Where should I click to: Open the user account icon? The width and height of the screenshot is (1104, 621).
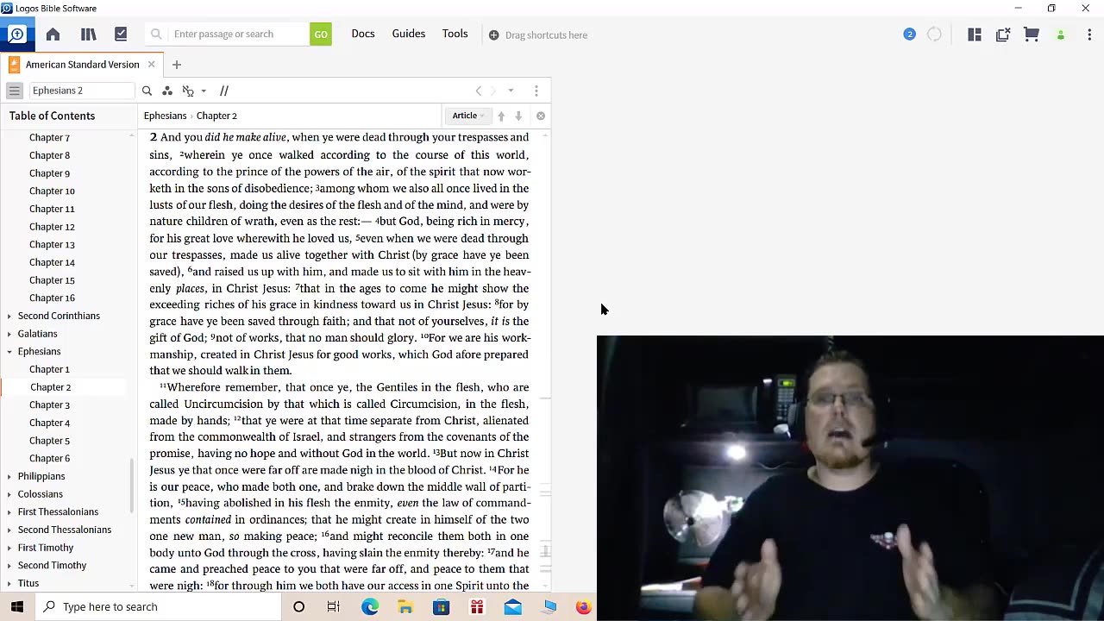click(1061, 35)
